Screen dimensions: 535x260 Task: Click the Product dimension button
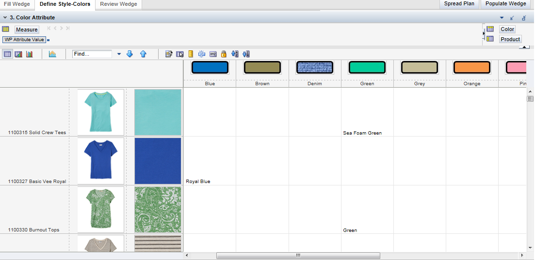[510, 39]
